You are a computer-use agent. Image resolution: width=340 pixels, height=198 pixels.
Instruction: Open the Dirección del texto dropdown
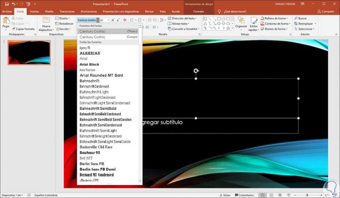pyautogui.click(x=182, y=18)
